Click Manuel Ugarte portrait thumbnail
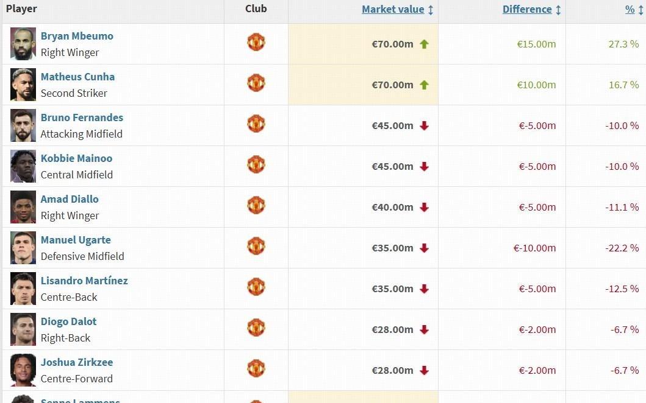This screenshot has width=646, height=403. [x=23, y=248]
